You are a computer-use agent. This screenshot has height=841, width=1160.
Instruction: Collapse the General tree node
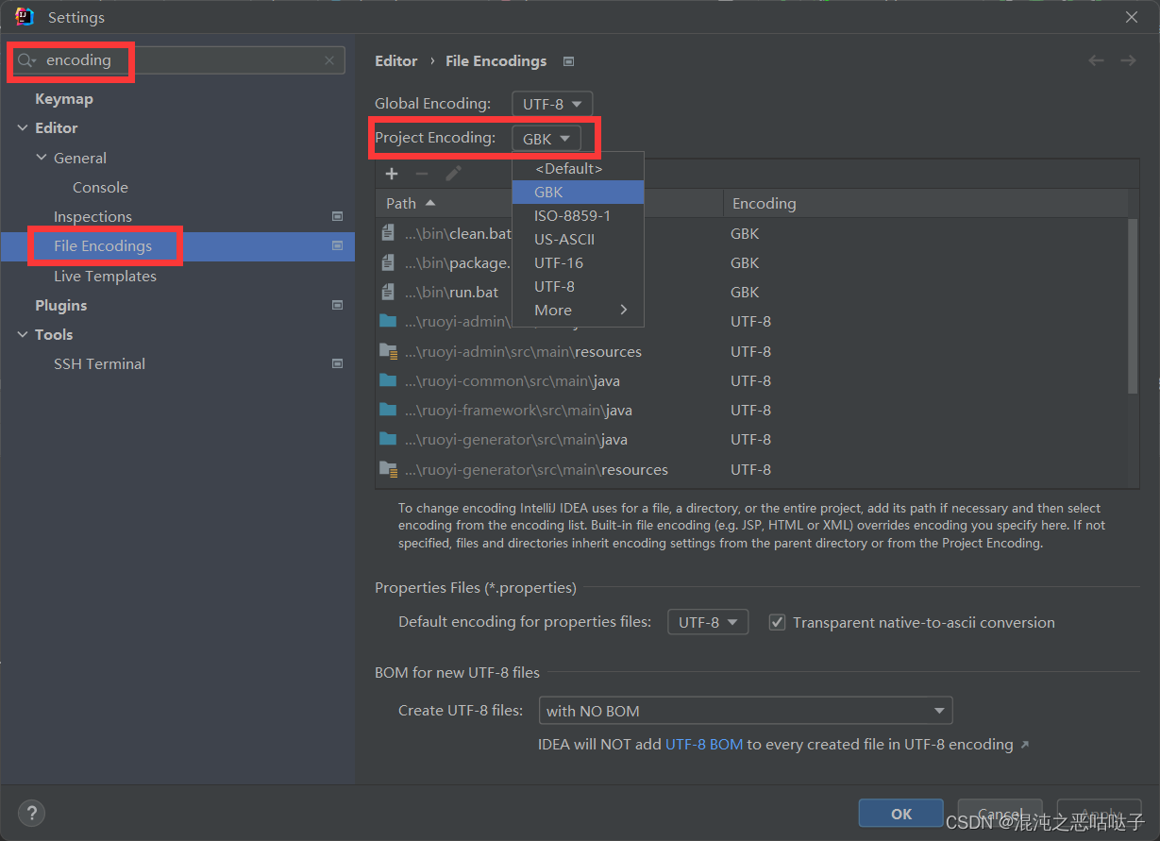tap(42, 158)
